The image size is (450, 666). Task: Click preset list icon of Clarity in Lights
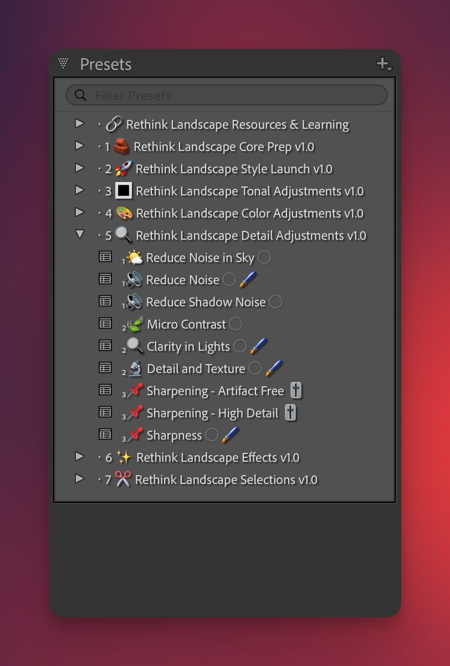105,345
